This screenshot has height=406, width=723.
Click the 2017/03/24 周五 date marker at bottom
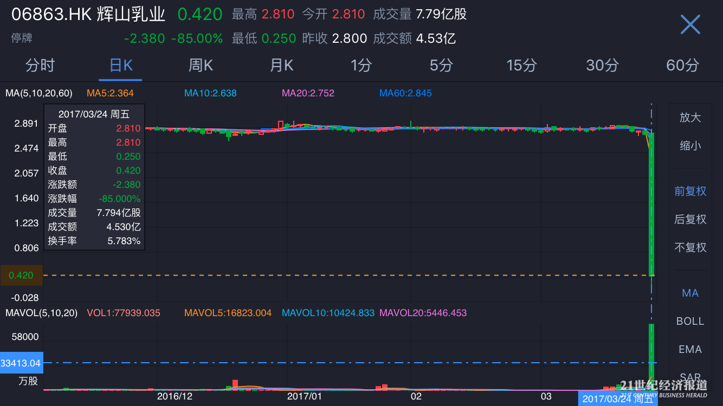pos(617,399)
